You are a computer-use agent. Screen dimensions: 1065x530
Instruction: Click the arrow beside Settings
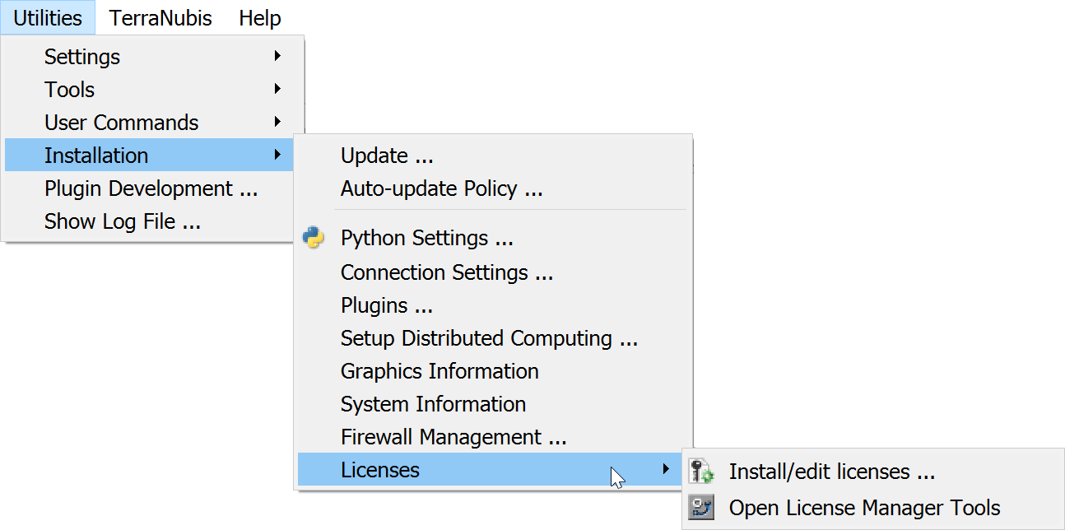pyautogui.click(x=278, y=56)
